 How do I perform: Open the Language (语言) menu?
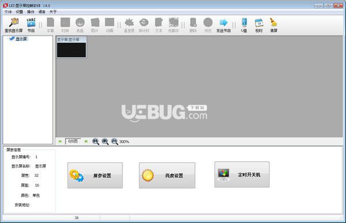(x=42, y=12)
